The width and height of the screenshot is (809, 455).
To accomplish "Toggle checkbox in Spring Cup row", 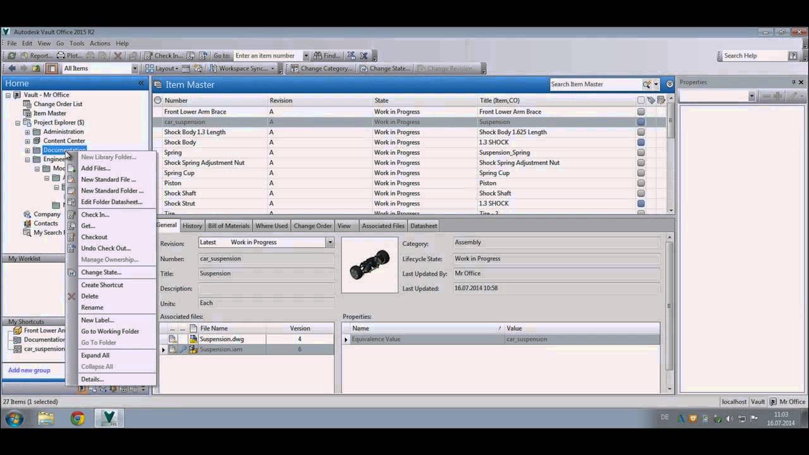I will [641, 173].
